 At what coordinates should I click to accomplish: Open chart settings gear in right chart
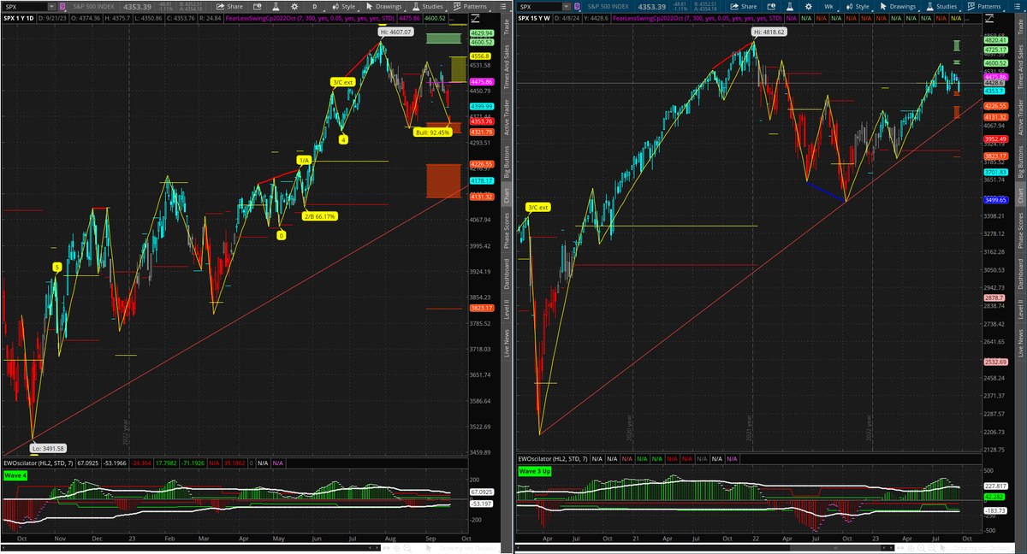807,6
